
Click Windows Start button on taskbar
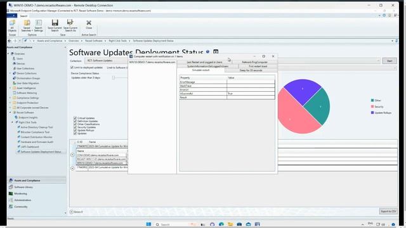pos(148,224)
